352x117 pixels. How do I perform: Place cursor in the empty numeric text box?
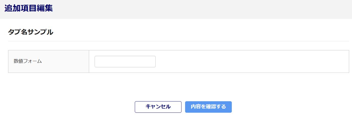pyautogui.click(x=125, y=62)
